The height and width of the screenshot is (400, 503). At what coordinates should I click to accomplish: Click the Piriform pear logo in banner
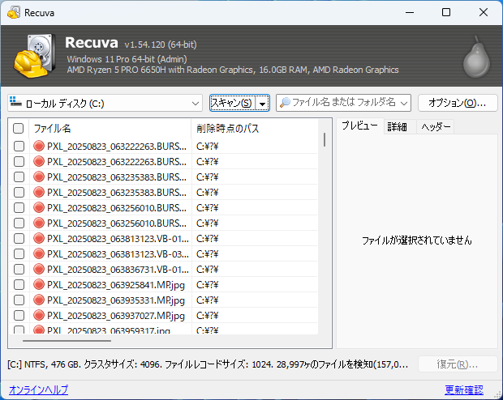tap(476, 58)
